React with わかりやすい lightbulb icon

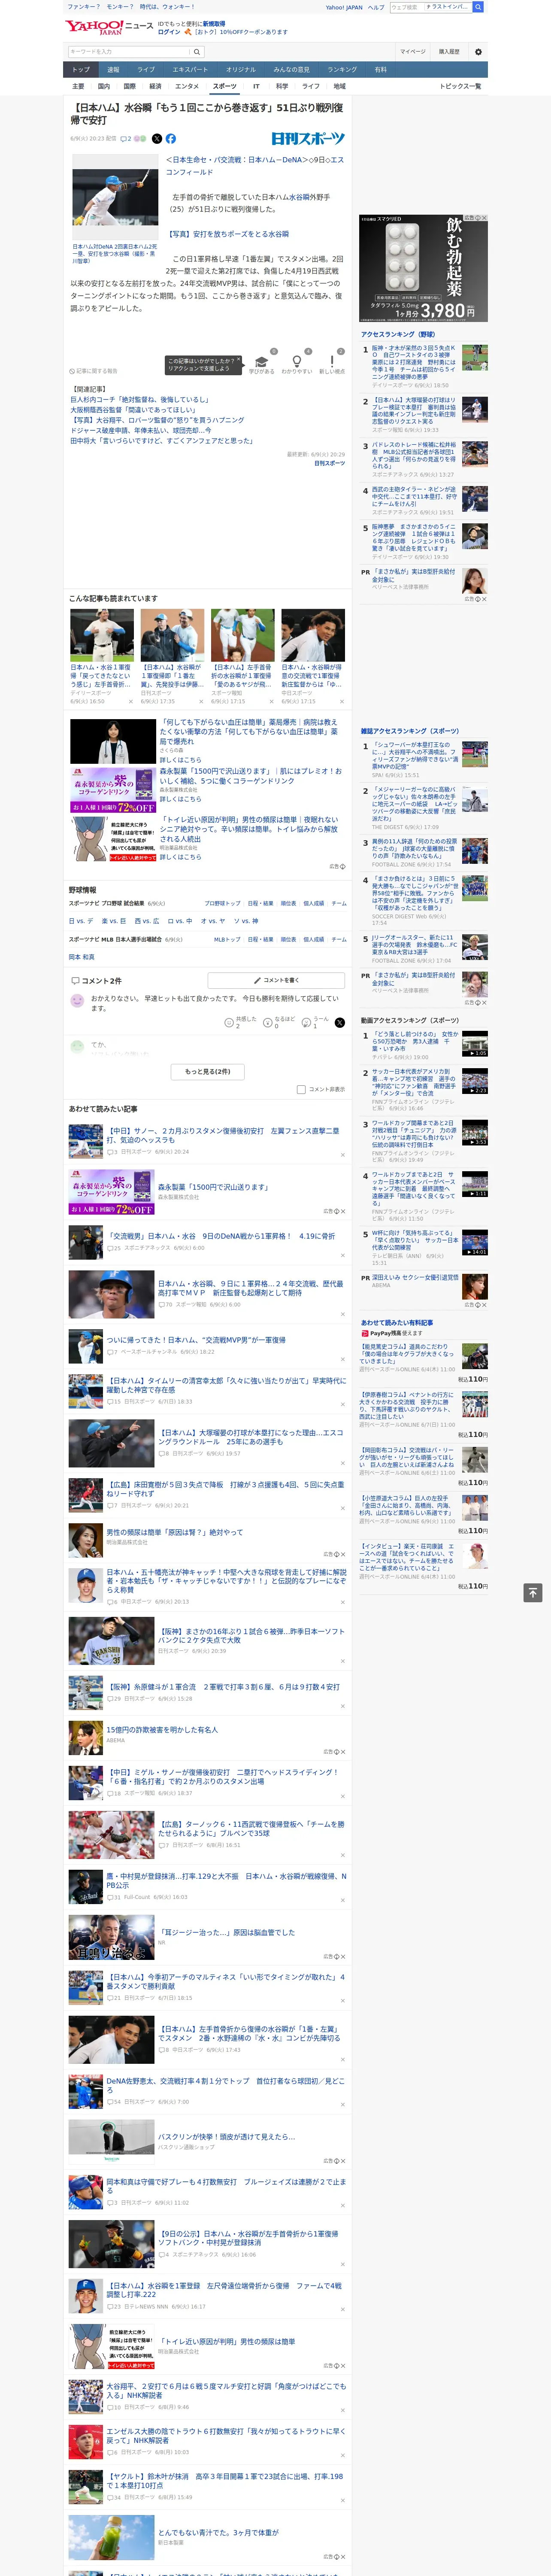(297, 363)
